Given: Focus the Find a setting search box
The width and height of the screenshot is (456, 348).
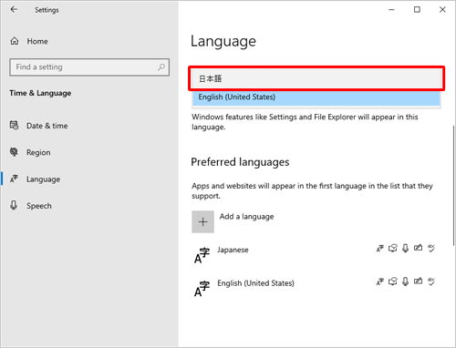Looking at the screenshot, I should click(89, 67).
